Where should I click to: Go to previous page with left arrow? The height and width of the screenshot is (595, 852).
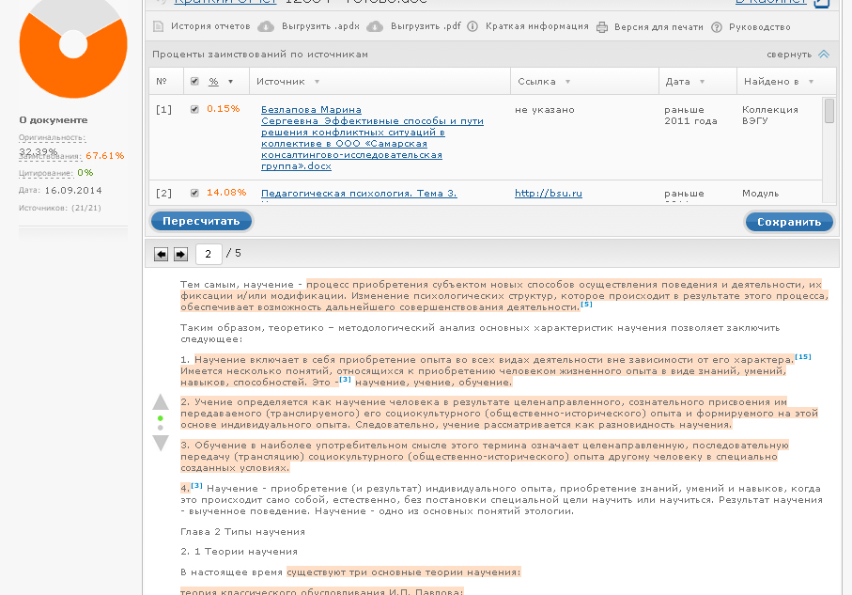[161, 254]
